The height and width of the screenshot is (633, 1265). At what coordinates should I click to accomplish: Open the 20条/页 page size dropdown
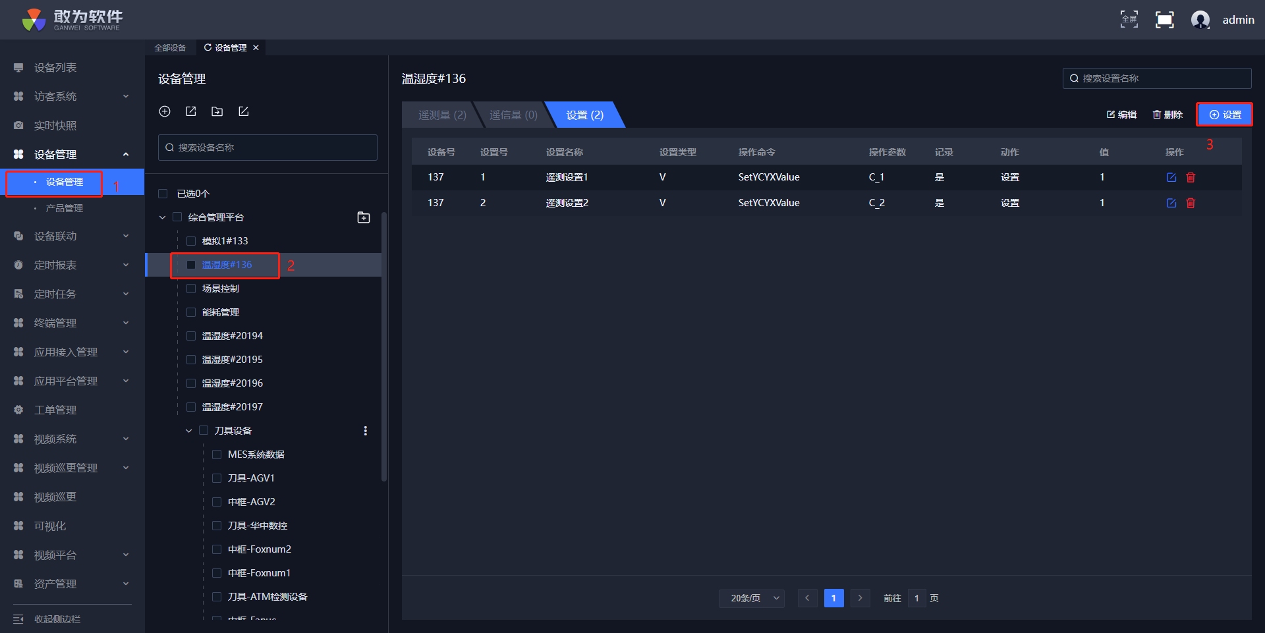tap(752, 598)
